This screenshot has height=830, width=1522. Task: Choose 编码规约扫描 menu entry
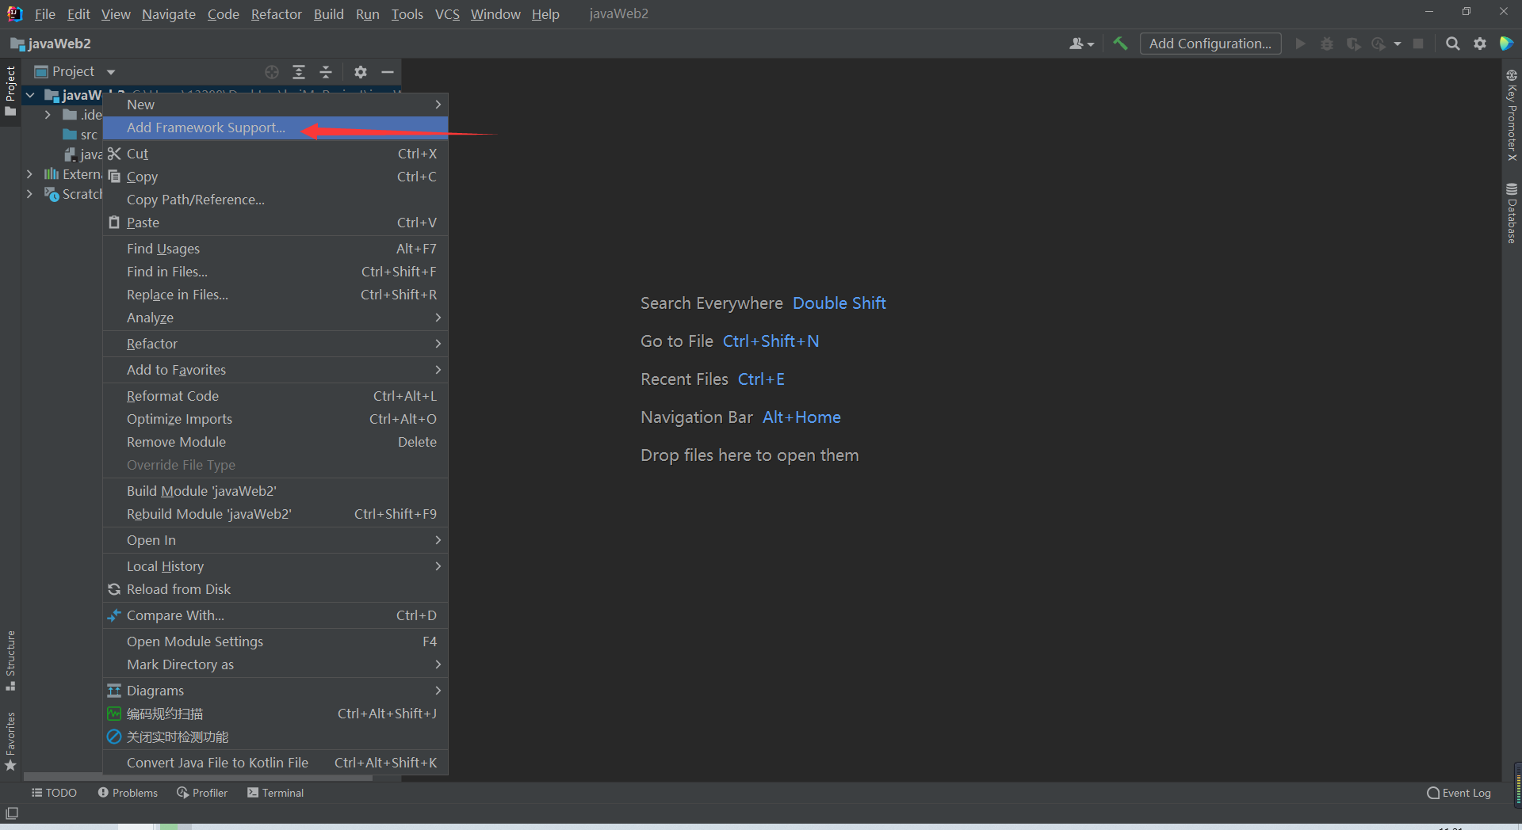(276, 714)
